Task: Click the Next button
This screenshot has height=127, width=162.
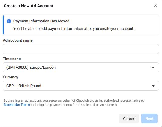Action: tap(149, 119)
